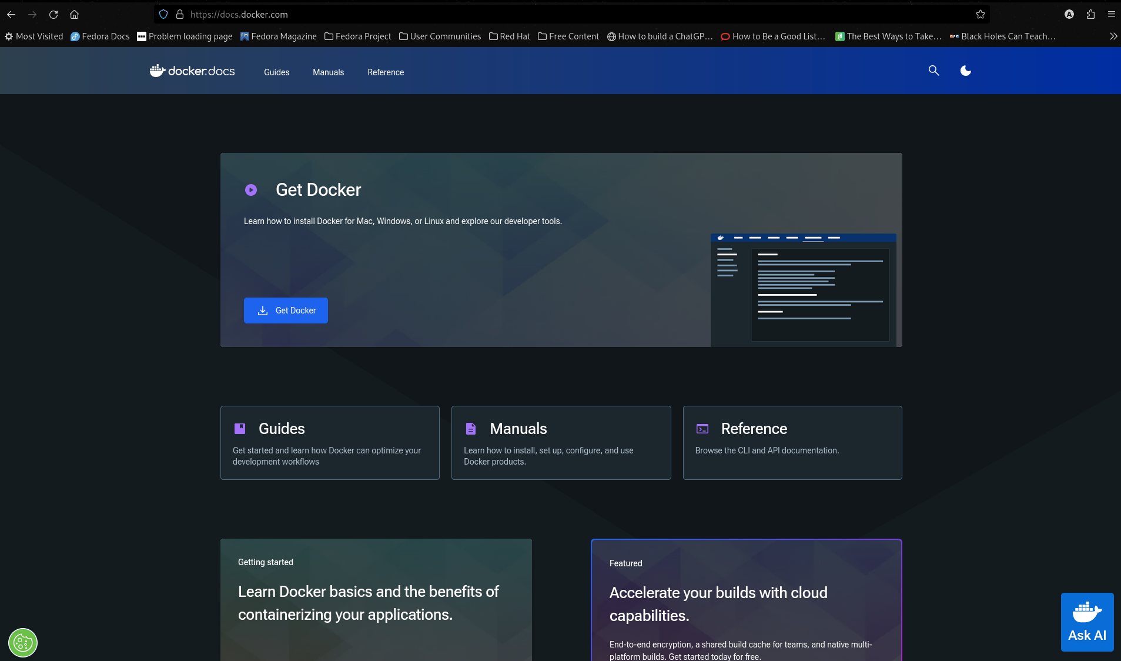
Task: Bookmark this page with the star
Action: (x=980, y=14)
